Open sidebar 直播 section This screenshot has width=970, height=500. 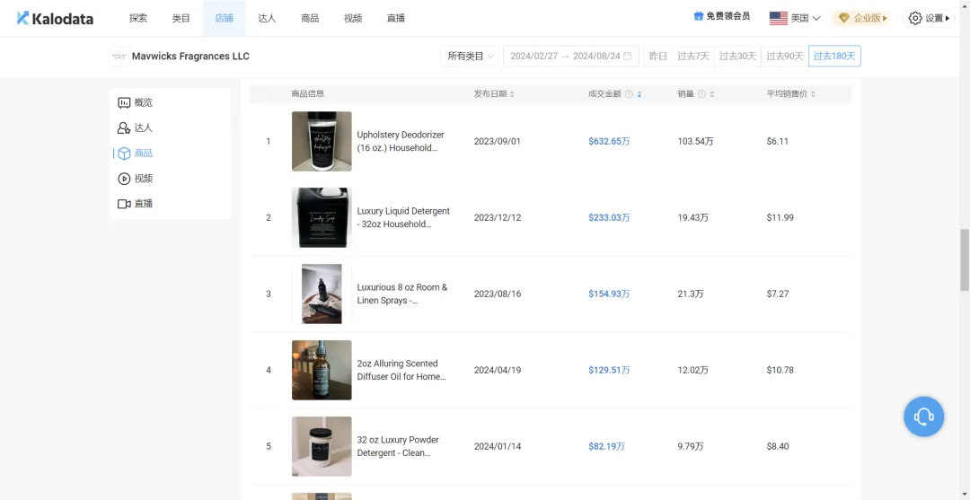pos(136,204)
